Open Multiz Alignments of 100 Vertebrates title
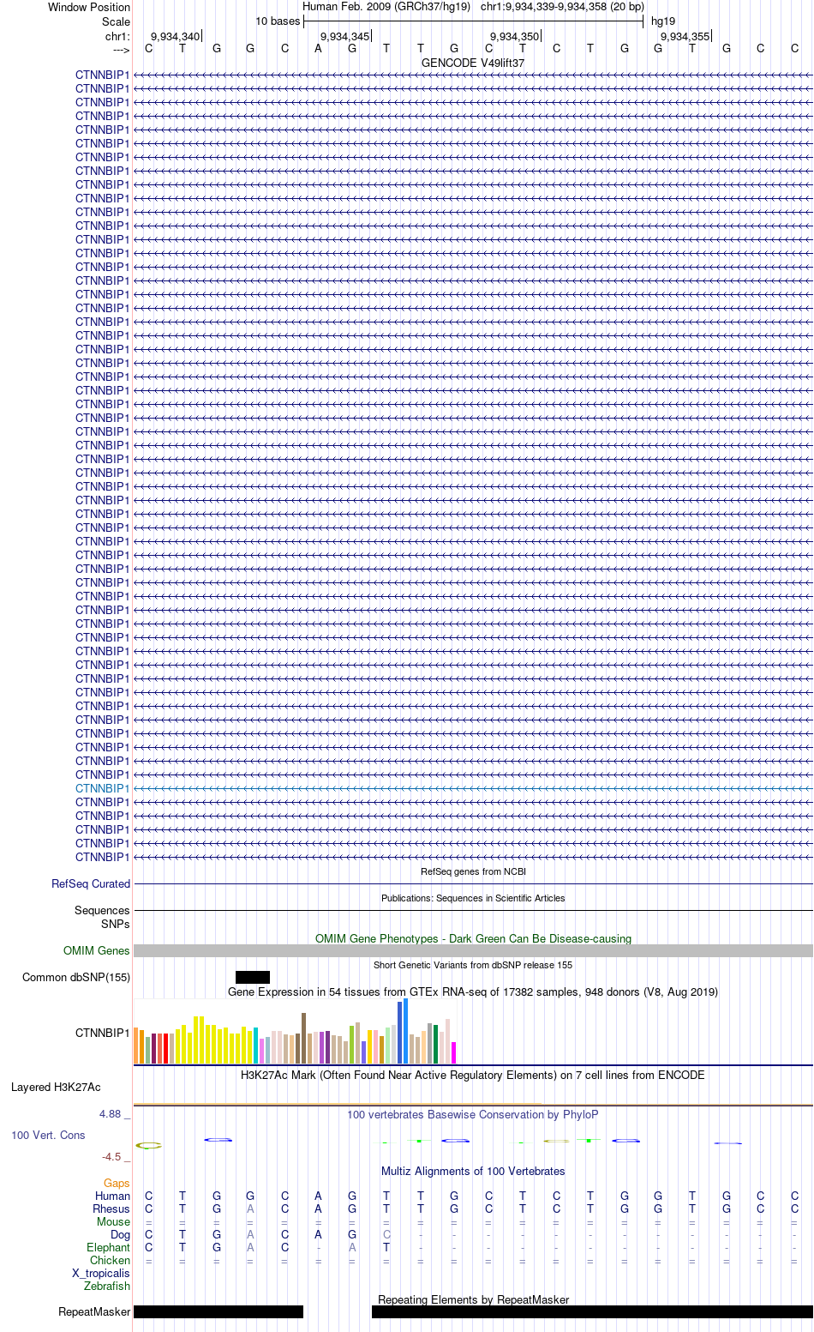The width and height of the screenshot is (814, 1332). point(473,1171)
